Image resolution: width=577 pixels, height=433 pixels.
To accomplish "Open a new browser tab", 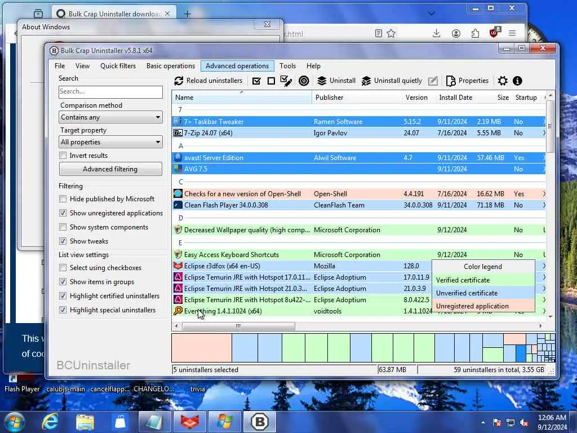I will tap(187, 14).
